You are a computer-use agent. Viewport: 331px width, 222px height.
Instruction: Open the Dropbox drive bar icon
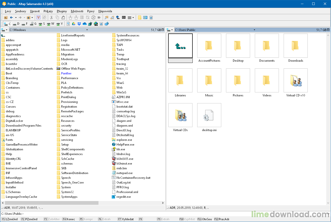79,24
